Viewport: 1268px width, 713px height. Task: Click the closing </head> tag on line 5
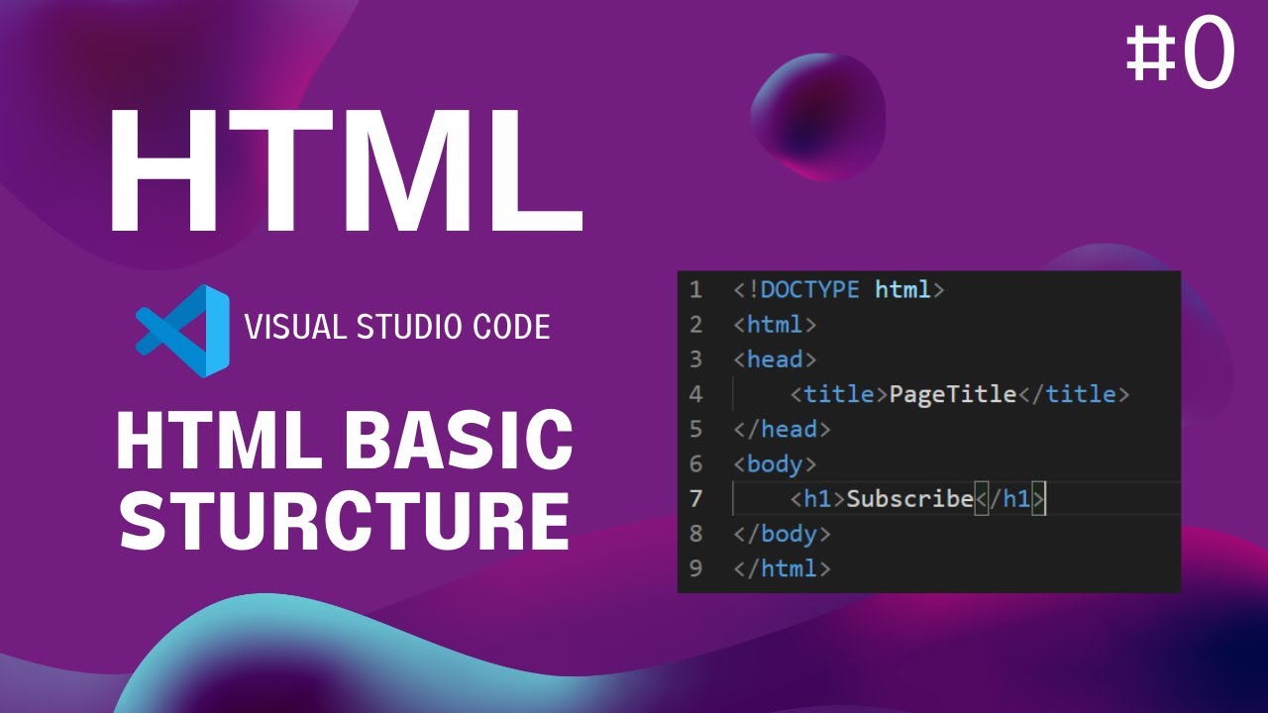point(782,429)
